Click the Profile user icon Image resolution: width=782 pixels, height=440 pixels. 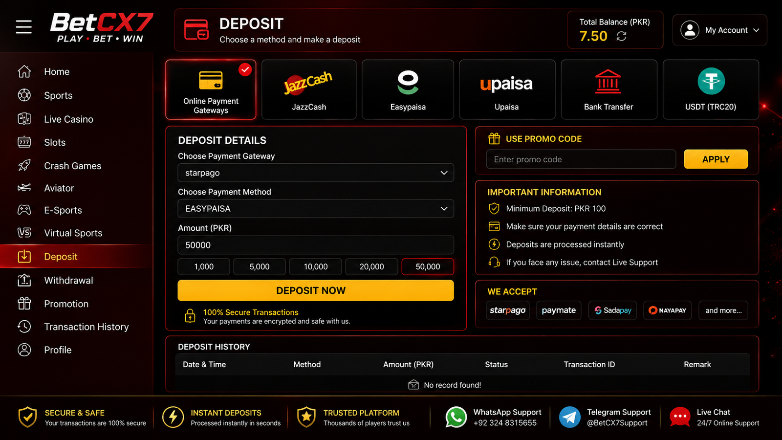pyautogui.click(x=24, y=350)
